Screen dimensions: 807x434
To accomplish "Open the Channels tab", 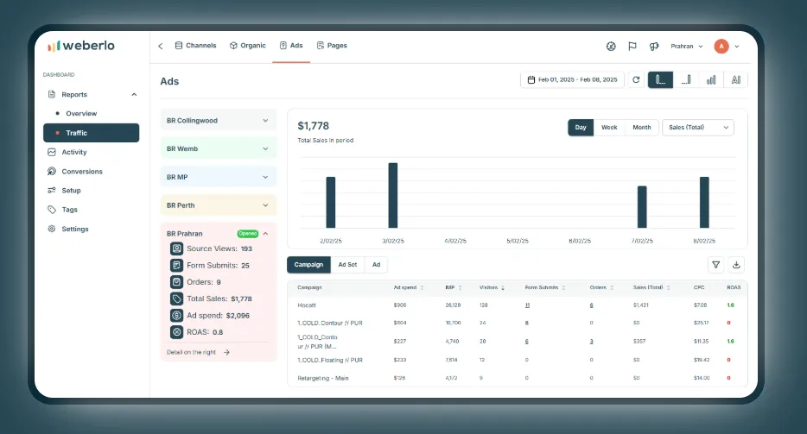I will [195, 46].
